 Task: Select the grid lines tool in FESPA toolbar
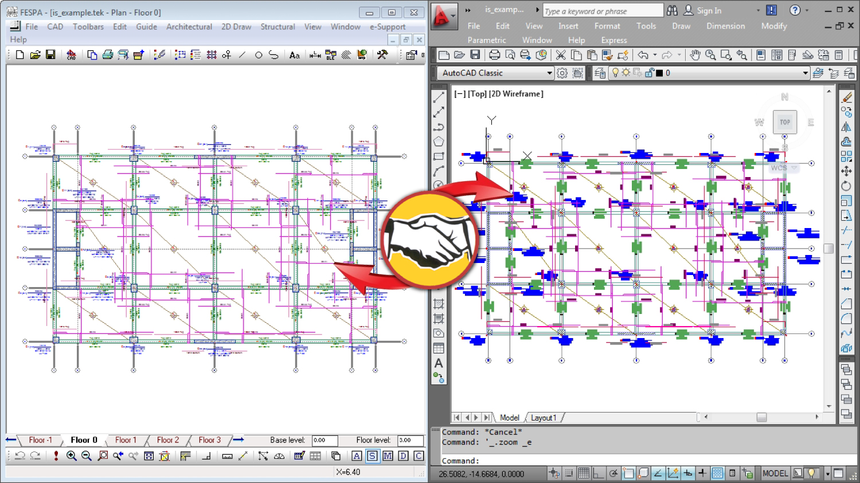click(212, 55)
